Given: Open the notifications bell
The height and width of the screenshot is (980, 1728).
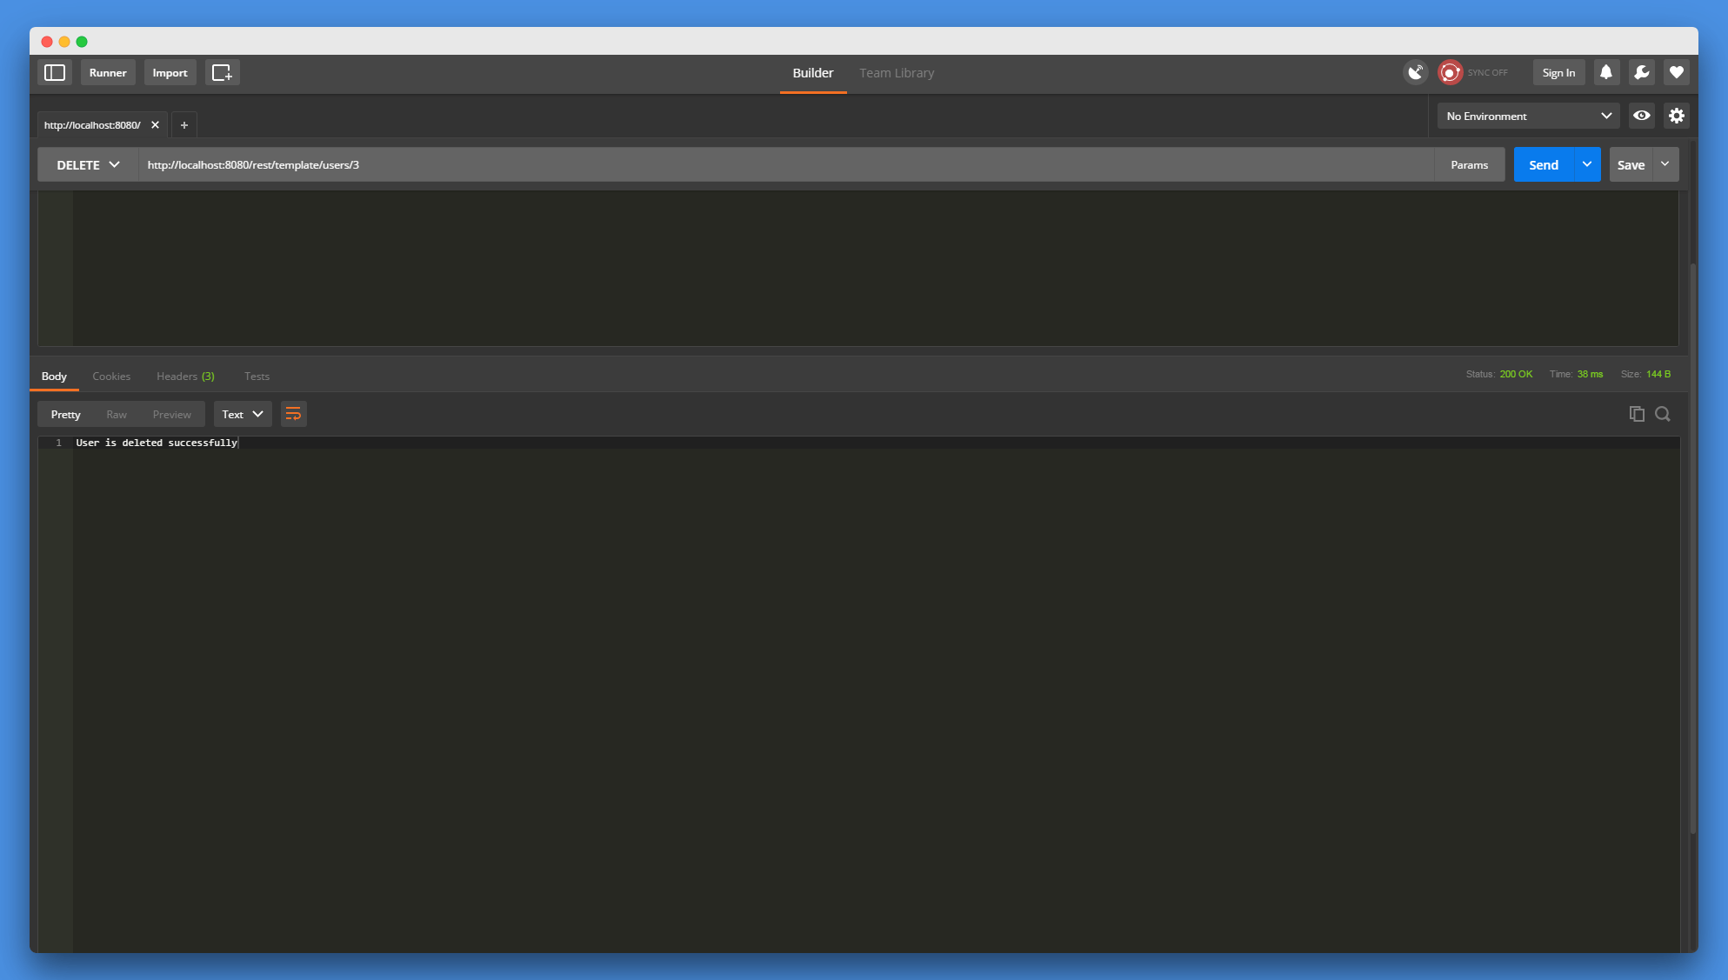Looking at the screenshot, I should pos(1606,73).
